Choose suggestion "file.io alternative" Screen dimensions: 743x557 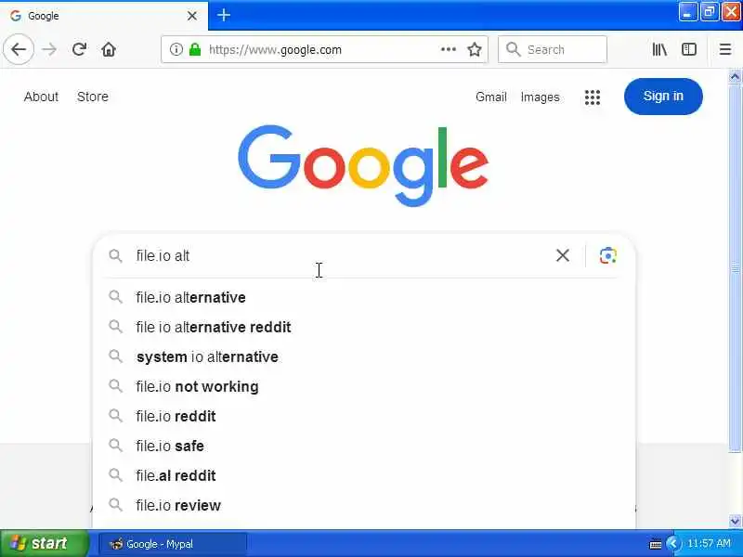[x=190, y=297]
